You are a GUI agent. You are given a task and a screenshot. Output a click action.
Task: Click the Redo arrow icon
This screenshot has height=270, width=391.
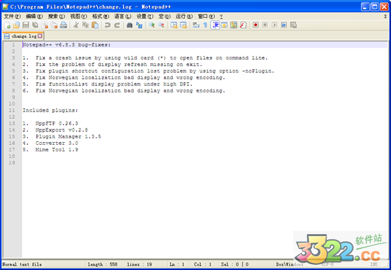(117, 25)
